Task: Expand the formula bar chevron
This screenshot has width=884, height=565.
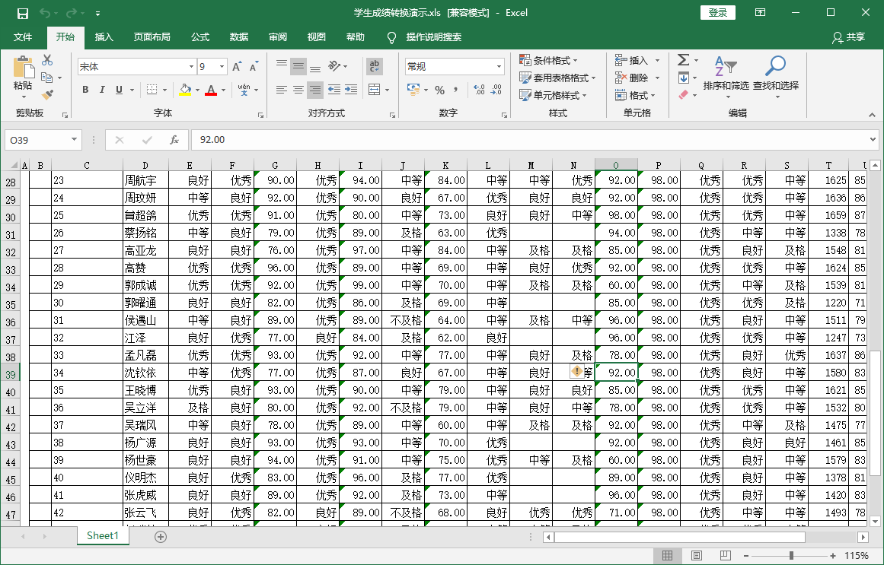Action: click(x=873, y=140)
